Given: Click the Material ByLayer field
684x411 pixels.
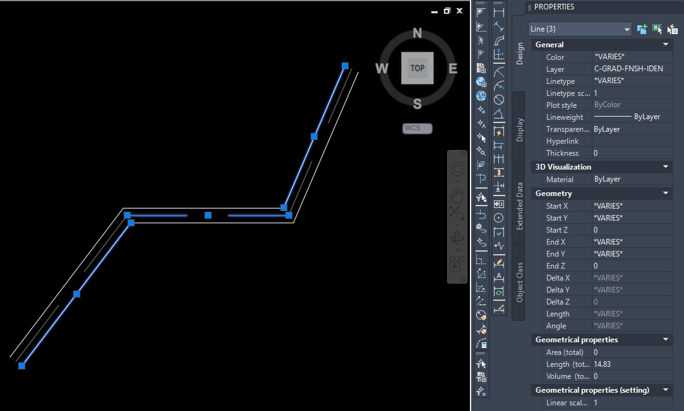Looking at the screenshot, I should 632,179.
